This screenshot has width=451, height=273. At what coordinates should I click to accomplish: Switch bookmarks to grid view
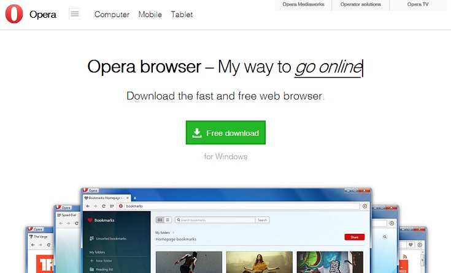(160, 220)
